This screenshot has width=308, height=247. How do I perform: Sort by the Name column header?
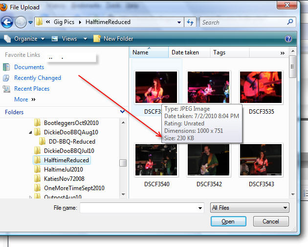tap(149, 52)
